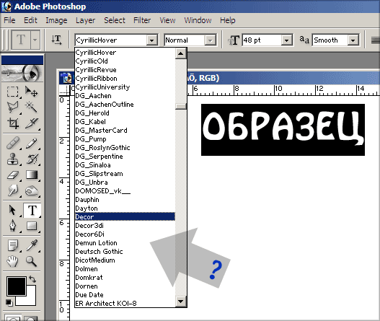380x321 pixels.
Task: Select the Eyedropper tool
Action: (x=32, y=245)
